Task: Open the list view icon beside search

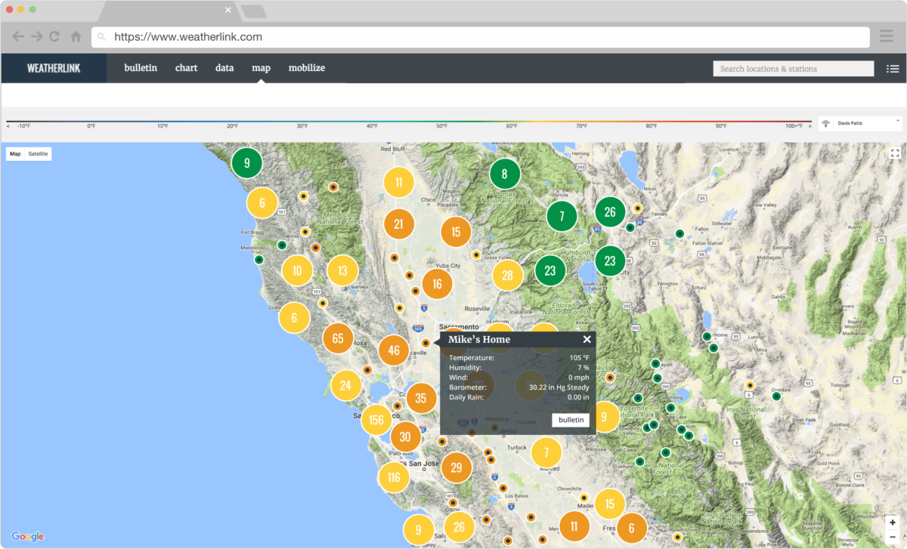Action: pos(893,68)
